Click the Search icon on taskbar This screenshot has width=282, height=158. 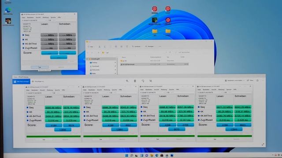point(132,155)
